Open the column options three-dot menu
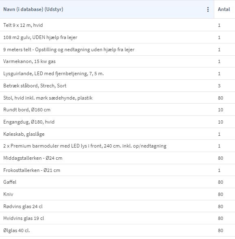 point(208,9)
